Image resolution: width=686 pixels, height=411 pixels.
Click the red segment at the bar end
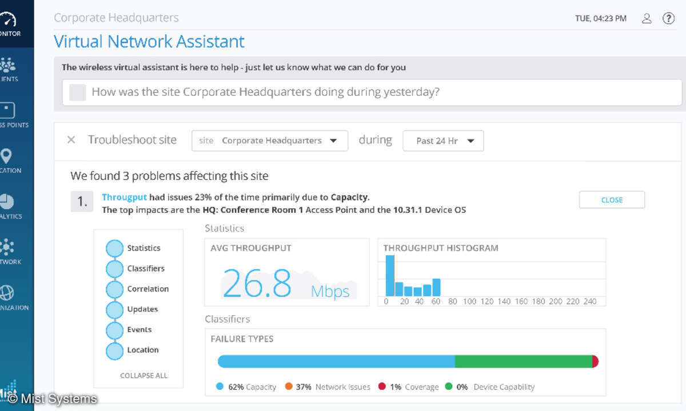point(596,361)
